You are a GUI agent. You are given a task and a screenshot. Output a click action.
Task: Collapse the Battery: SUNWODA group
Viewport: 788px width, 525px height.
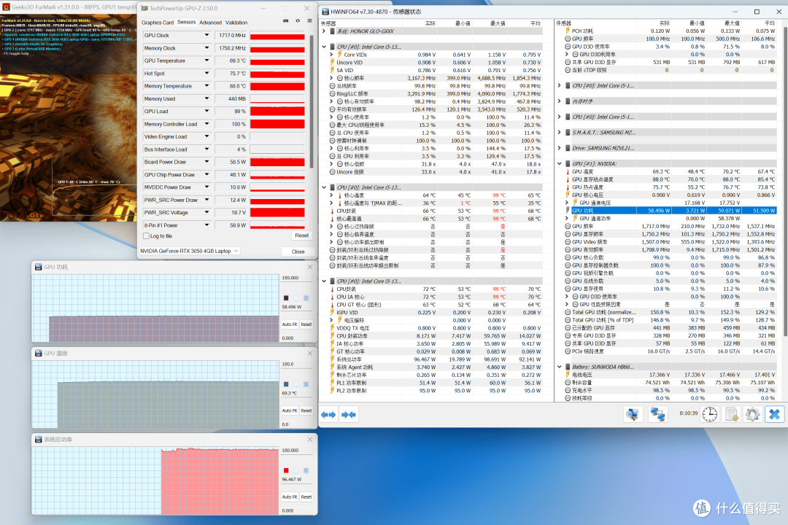560,367
